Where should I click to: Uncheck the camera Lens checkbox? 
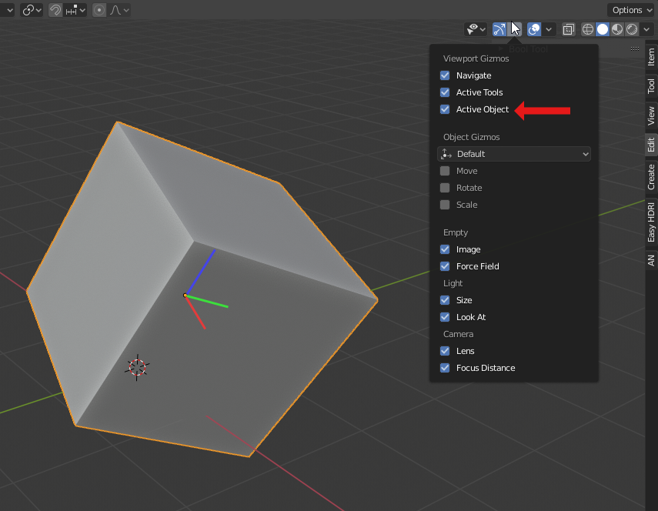[445, 351]
